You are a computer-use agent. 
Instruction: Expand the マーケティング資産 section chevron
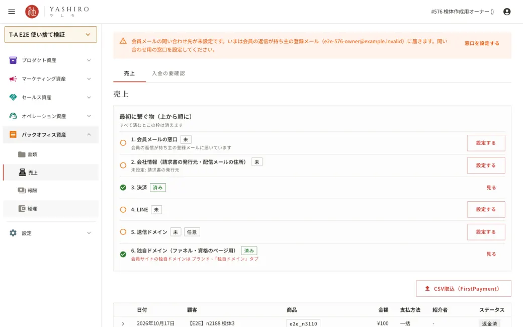pos(89,79)
